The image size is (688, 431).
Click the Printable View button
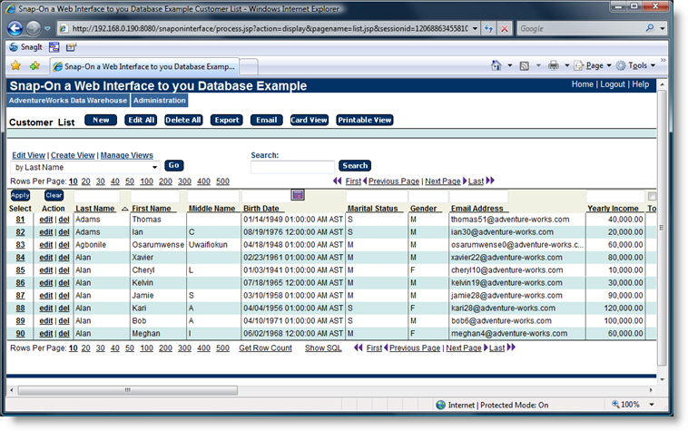[x=364, y=120]
